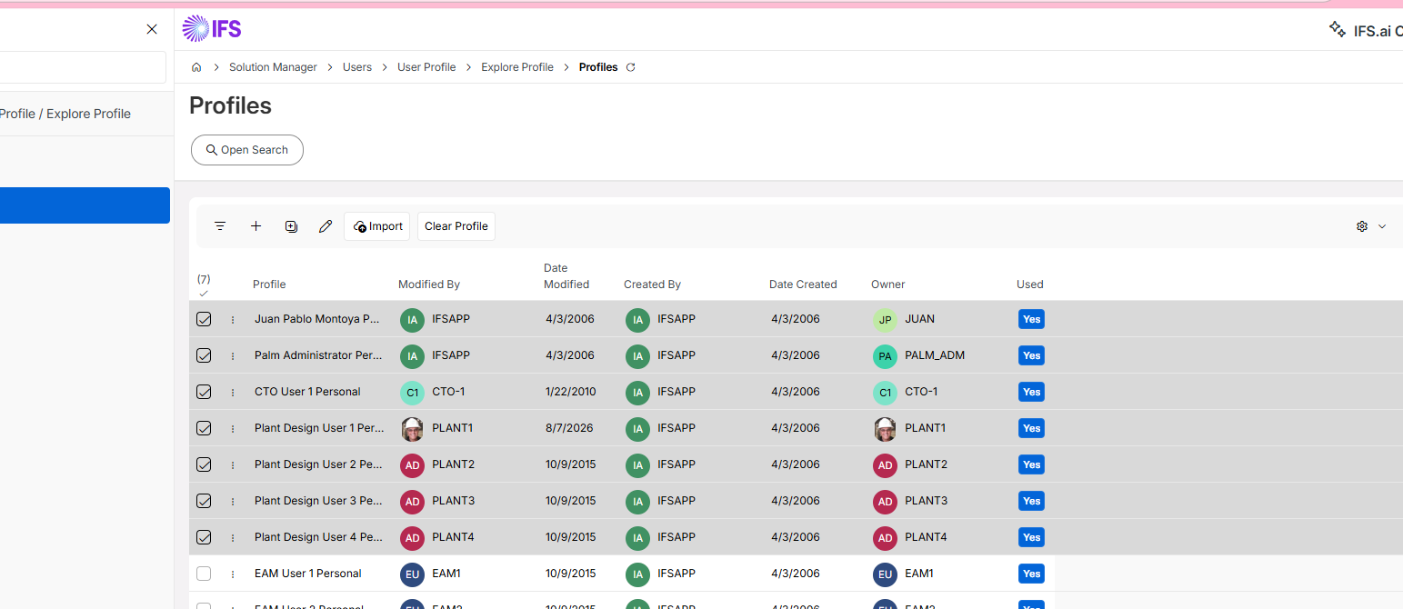1403x609 pixels.
Task: Expand the settings dropdown chevron
Action: pyautogui.click(x=1382, y=226)
